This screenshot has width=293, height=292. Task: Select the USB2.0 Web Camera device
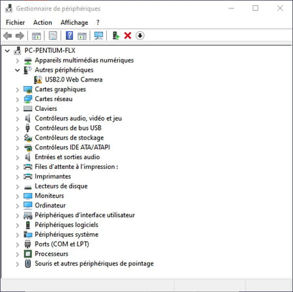pyautogui.click(x=74, y=80)
